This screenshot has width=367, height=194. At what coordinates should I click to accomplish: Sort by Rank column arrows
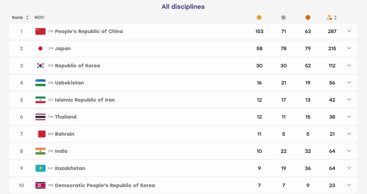pyautogui.click(x=27, y=17)
